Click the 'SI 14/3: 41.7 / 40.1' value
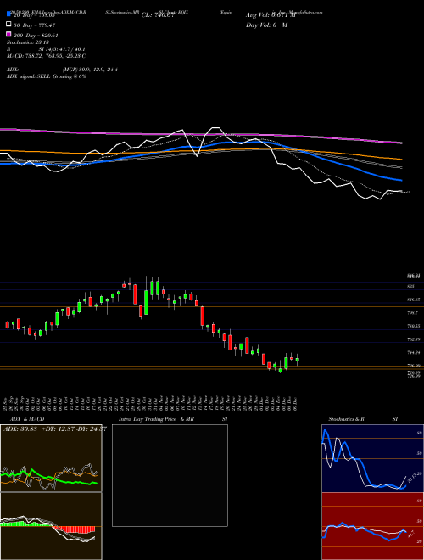The image size is (424, 560). pyautogui.click(x=62, y=49)
